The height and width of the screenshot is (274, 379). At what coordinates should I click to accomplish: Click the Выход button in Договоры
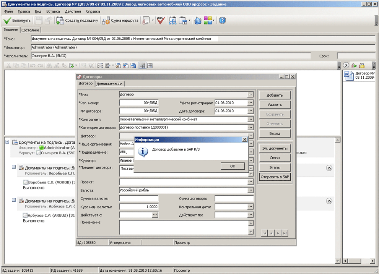click(275, 133)
